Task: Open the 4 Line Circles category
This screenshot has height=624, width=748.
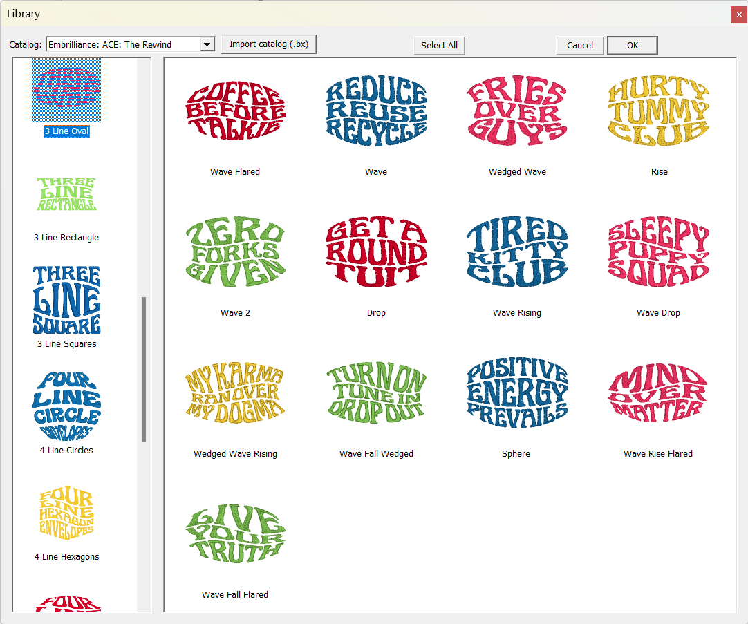Action: point(66,407)
